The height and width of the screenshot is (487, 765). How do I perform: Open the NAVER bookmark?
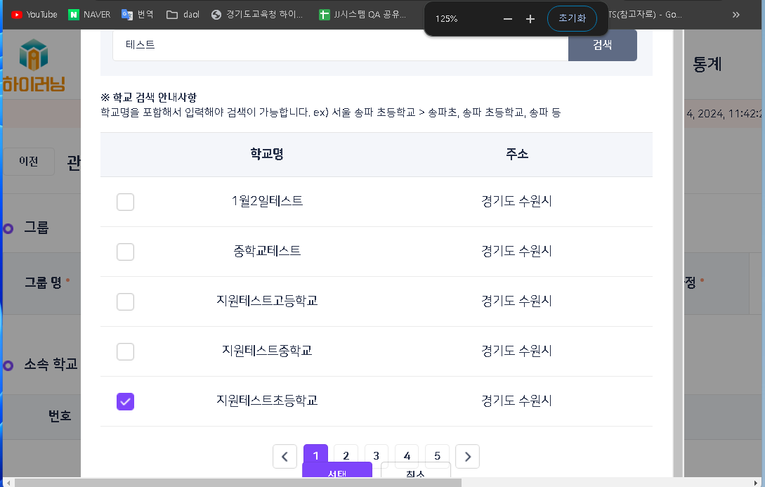click(x=89, y=14)
